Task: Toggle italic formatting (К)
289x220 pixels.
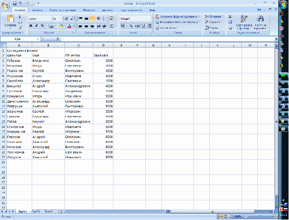Action: tap(37, 26)
